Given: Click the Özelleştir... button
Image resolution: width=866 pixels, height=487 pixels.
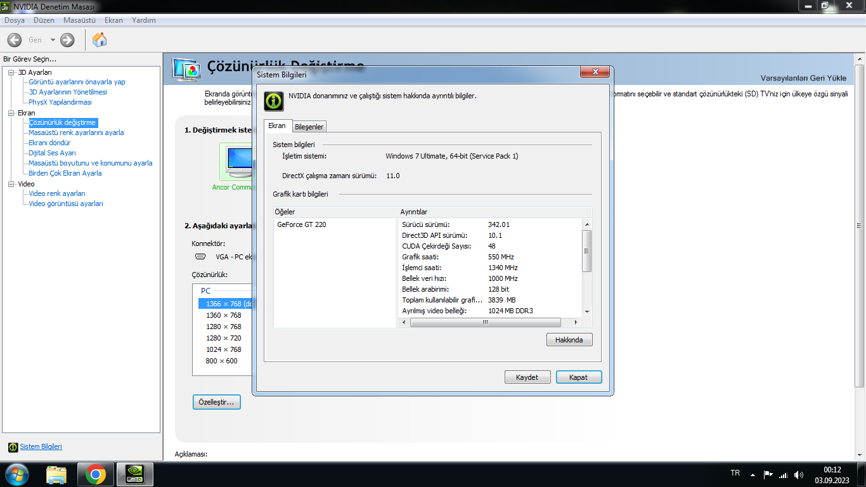Looking at the screenshot, I should click(x=217, y=402).
